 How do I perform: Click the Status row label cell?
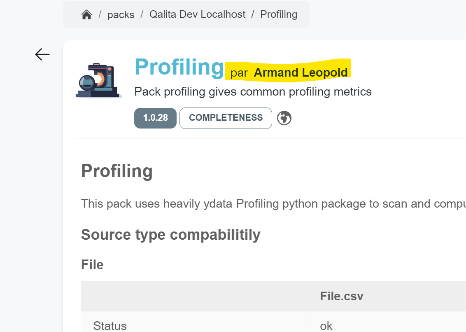click(x=110, y=326)
